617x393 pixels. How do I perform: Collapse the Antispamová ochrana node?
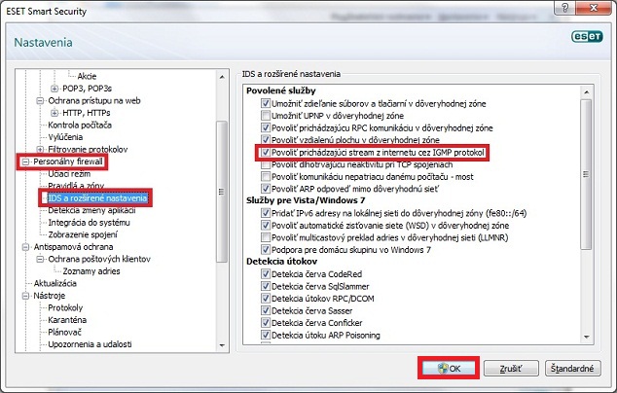[x=25, y=247]
